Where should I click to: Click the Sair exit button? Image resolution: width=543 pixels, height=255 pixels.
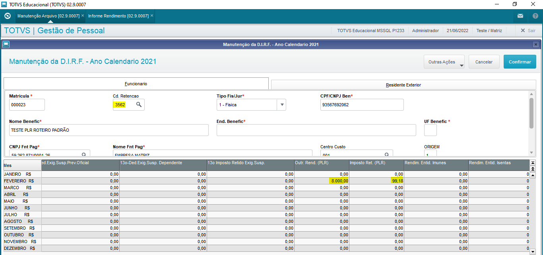(x=528, y=31)
